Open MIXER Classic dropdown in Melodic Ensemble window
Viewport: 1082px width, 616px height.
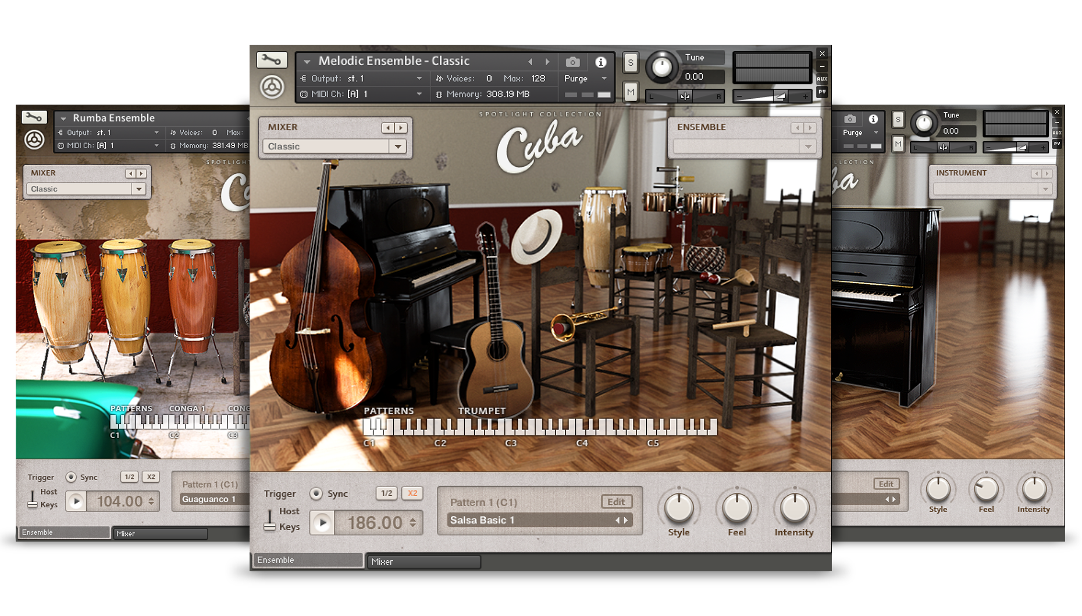(x=334, y=146)
